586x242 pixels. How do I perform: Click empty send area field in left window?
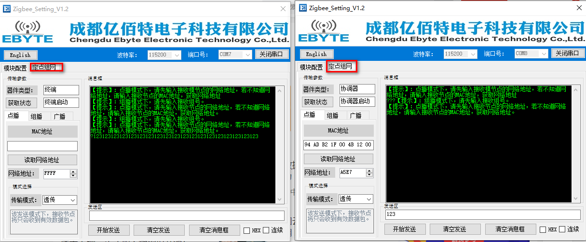187,215
